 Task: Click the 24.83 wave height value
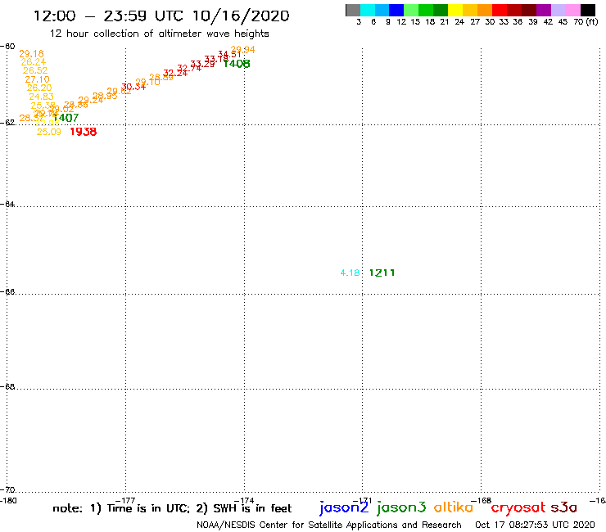click(x=41, y=97)
